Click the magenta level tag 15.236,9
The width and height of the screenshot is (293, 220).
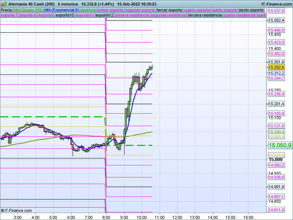276,94
